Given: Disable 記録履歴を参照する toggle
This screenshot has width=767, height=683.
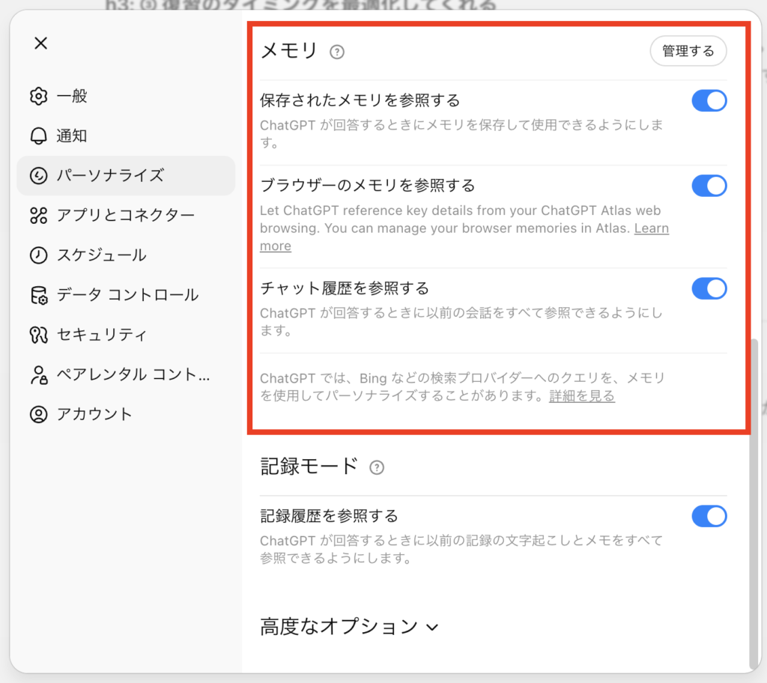Looking at the screenshot, I should point(709,516).
